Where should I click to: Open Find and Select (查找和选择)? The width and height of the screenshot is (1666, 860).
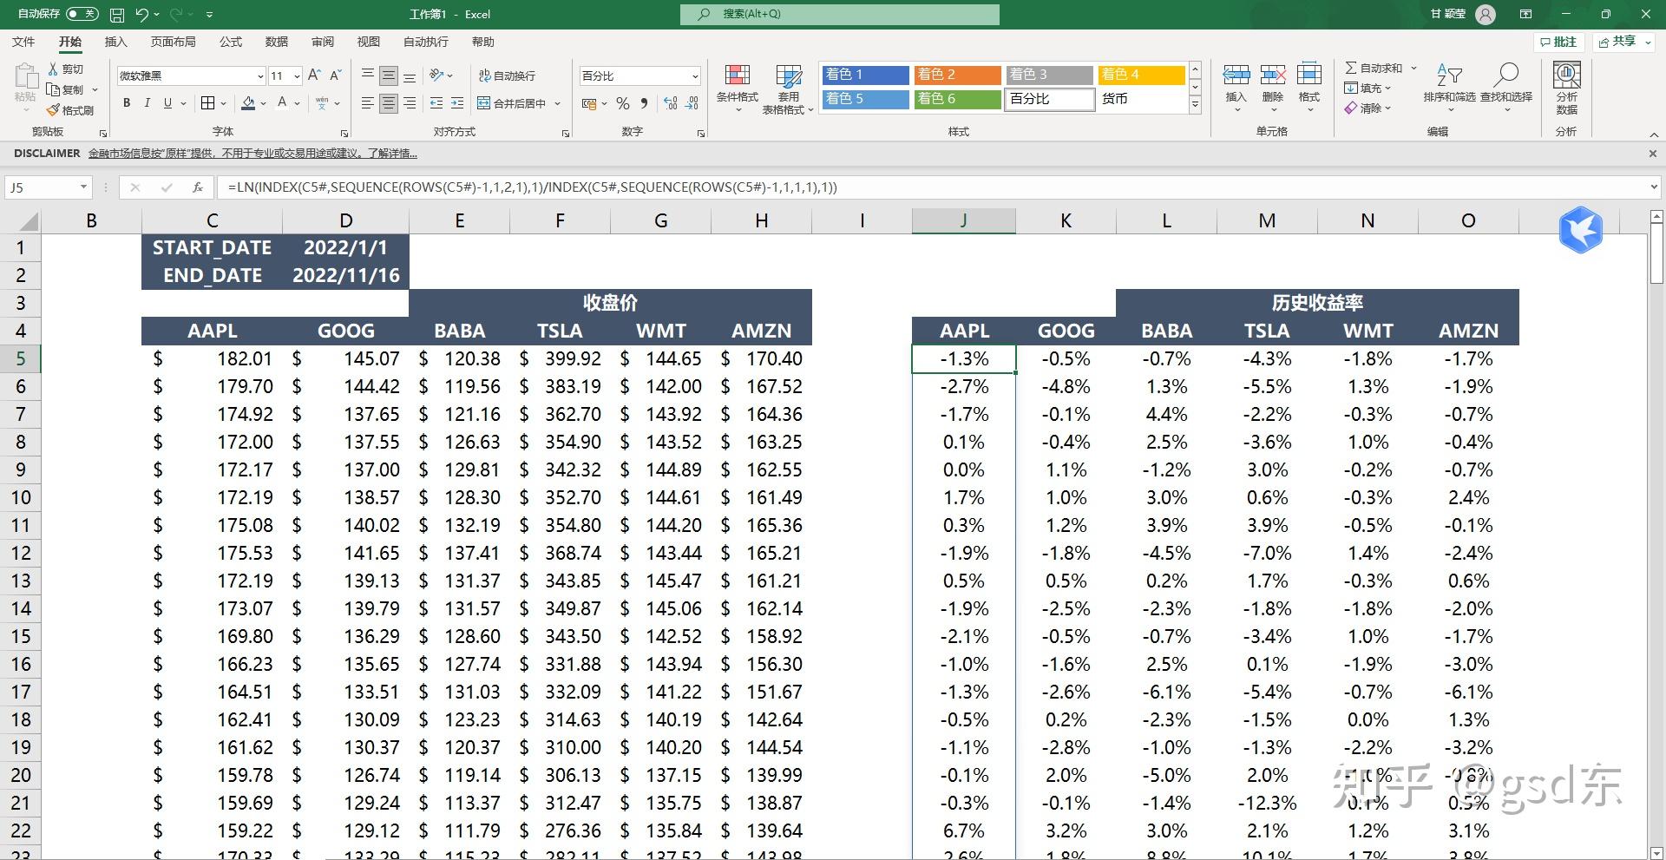point(1506,87)
